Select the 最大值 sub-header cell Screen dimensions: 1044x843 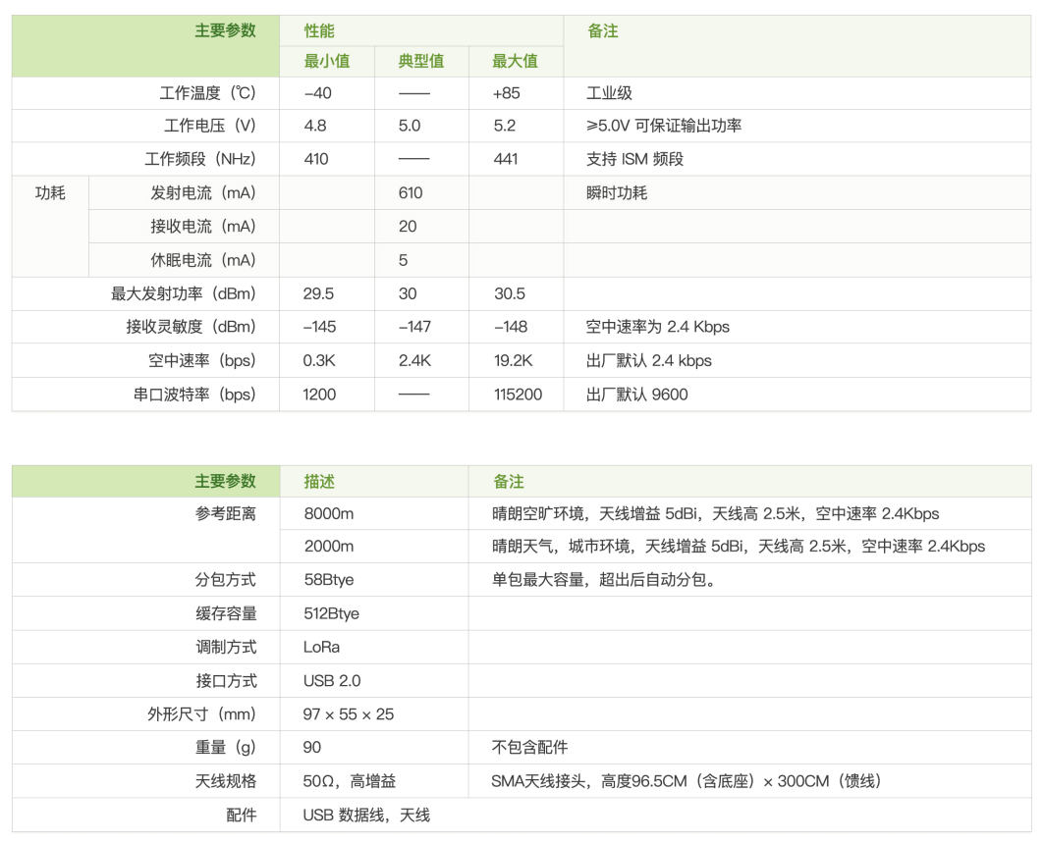(516, 61)
